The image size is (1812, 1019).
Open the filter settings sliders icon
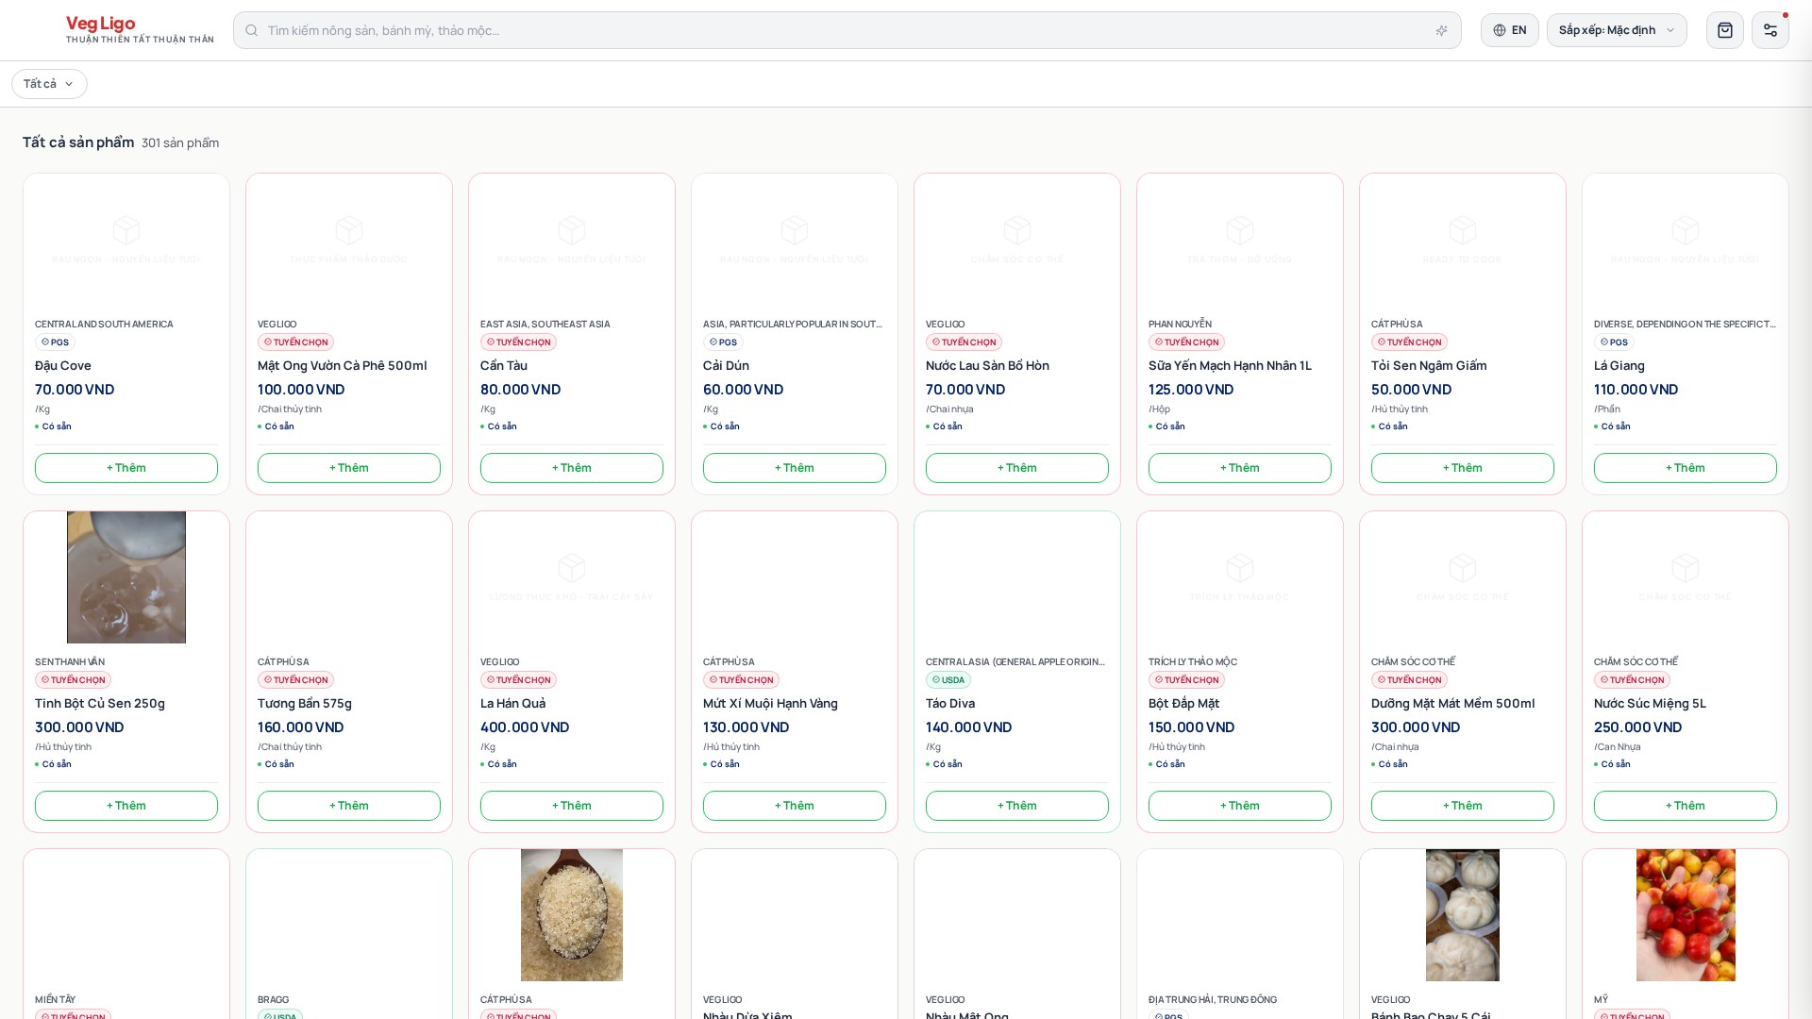click(1770, 30)
